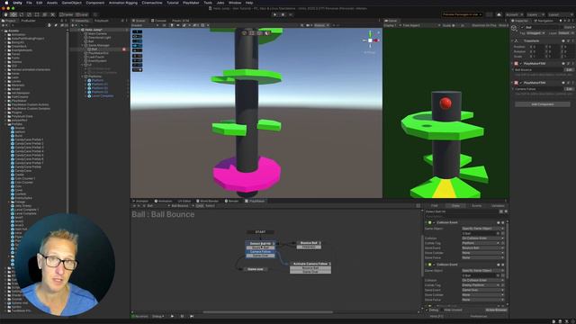Viewport: 576px width, 324px height.
Task: Toggle Maximize On Play
Action: tap(484, 25)
